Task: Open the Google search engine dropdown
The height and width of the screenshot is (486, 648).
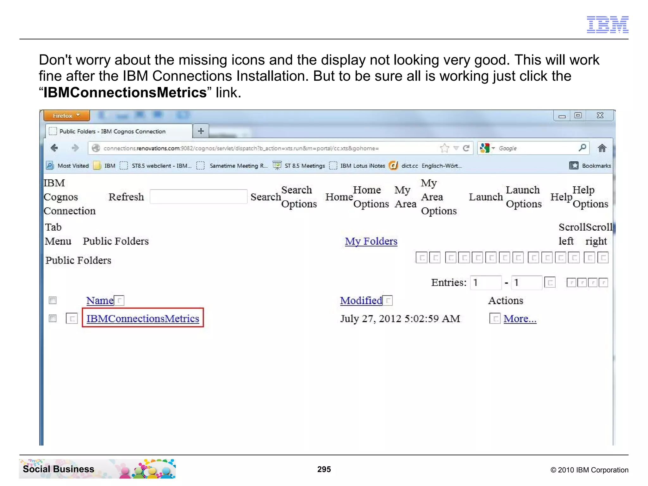Action: click(x=487, y=148)
